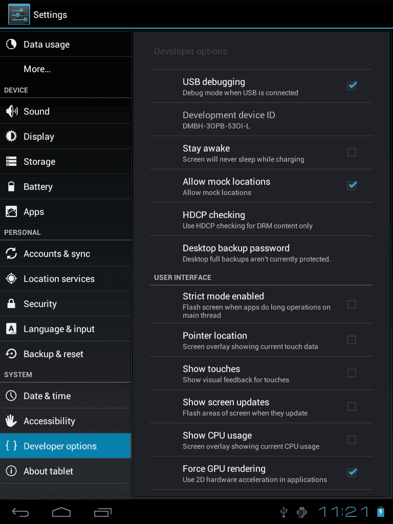
Task: Disable the USB debugging checkbox
Action: coord(352,86)
